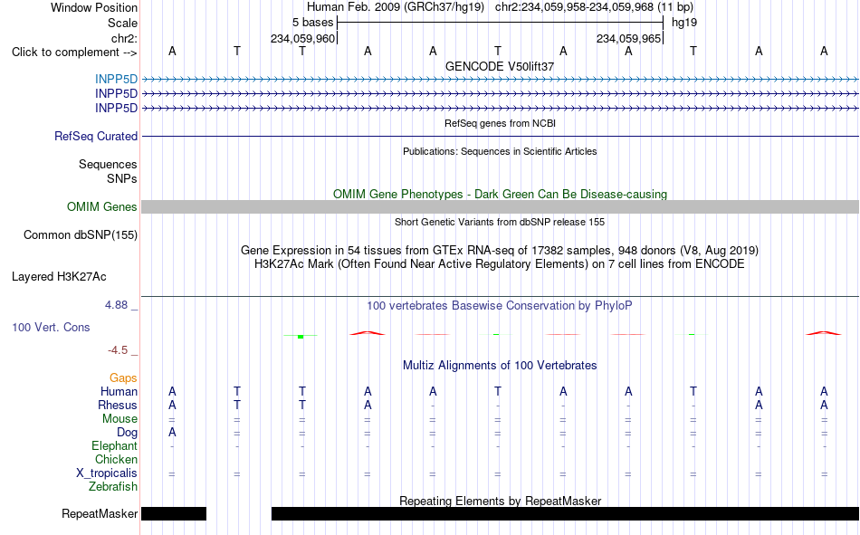Click 'Multiz Alignments of 100 Vertebrates' title

pyautogui.click(x=500, y=366)
